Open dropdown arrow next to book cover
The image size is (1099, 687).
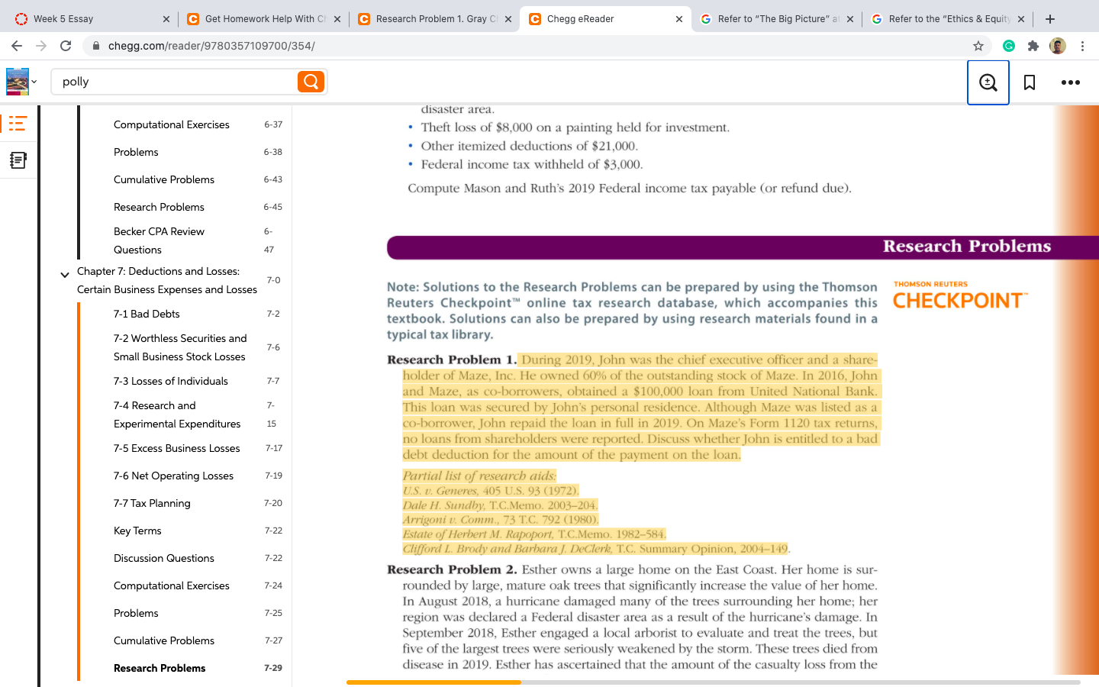(x=34, y=82)
